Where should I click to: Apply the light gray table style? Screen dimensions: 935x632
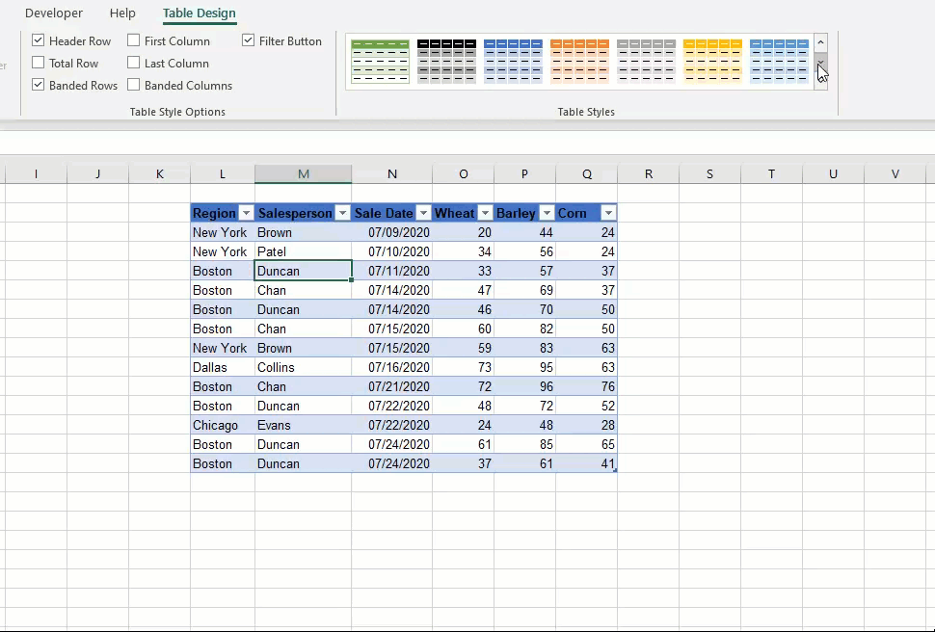(646, 60)
